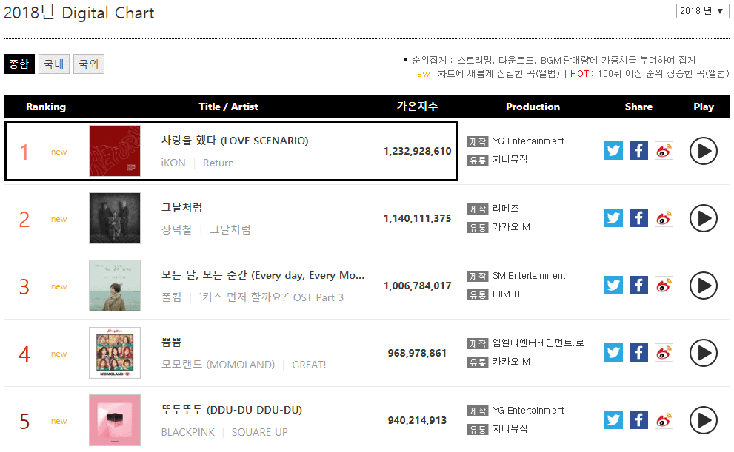This screenshot has width=734, height=452.
Task: Select the 종합 chart tab
Action: (18, 64)
